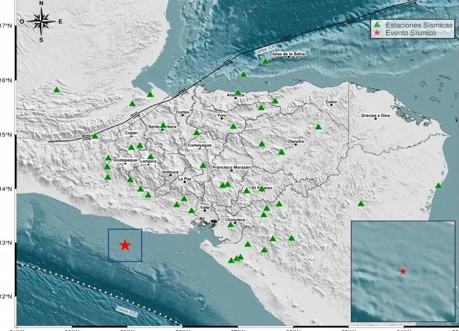Click the Gracias a Dios label
This screenshot has height=331, width=459.
click(x=375, y=115)
